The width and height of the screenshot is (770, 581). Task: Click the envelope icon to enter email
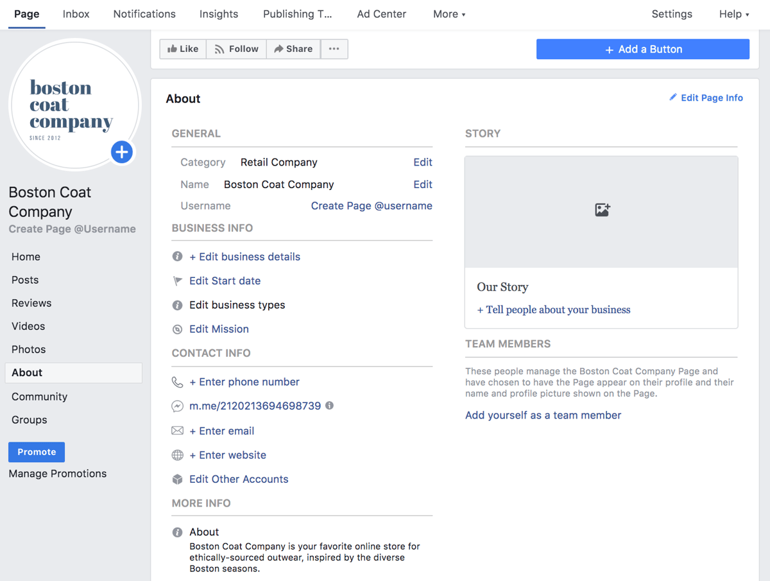(x=177, y=431)
